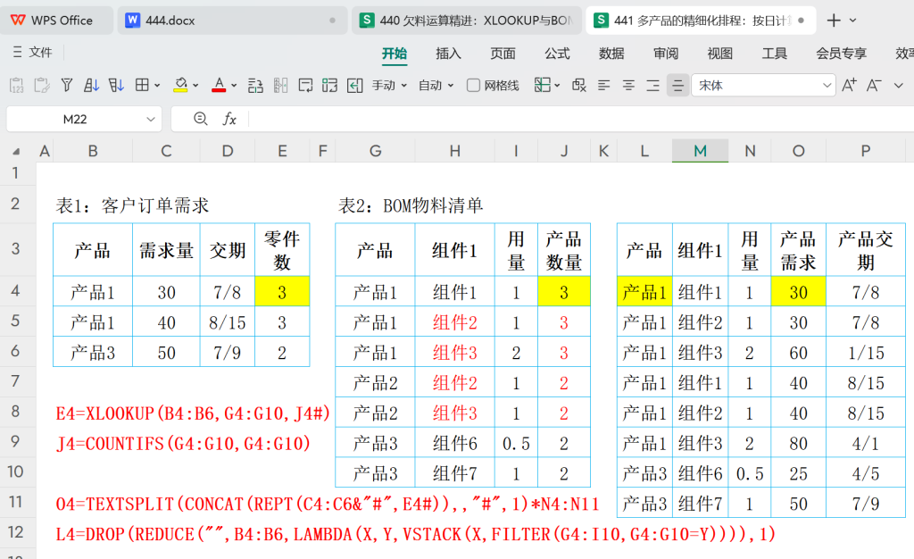Switch to the 444.docx document tab
914x559 pixels.
point(232,21)
